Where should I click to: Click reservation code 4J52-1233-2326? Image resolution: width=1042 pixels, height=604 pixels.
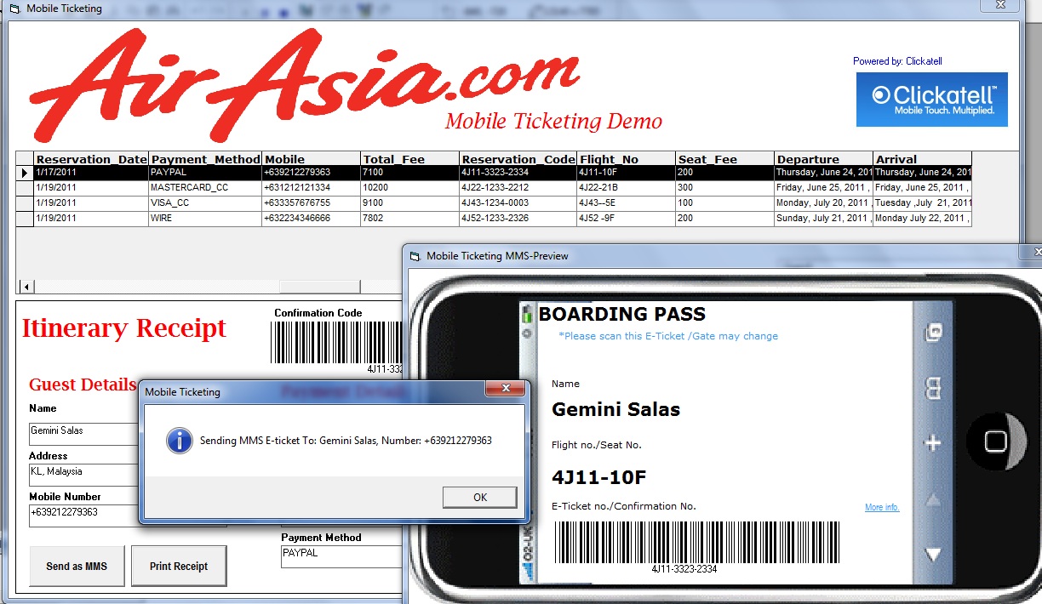[518, 219]
